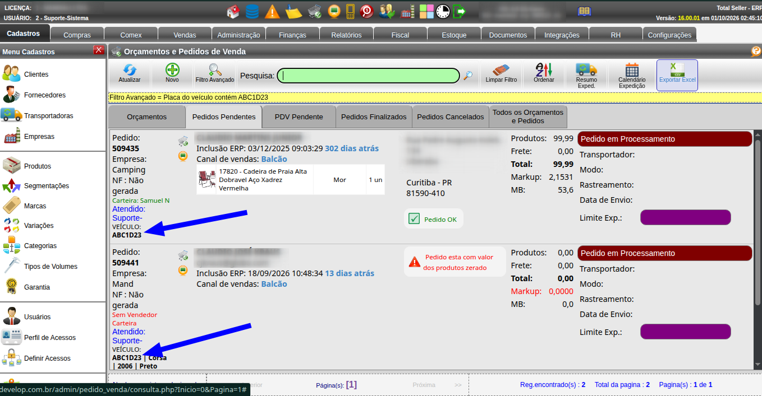
Task: Open Calendário Expedição
Action: tap(632, 76)
